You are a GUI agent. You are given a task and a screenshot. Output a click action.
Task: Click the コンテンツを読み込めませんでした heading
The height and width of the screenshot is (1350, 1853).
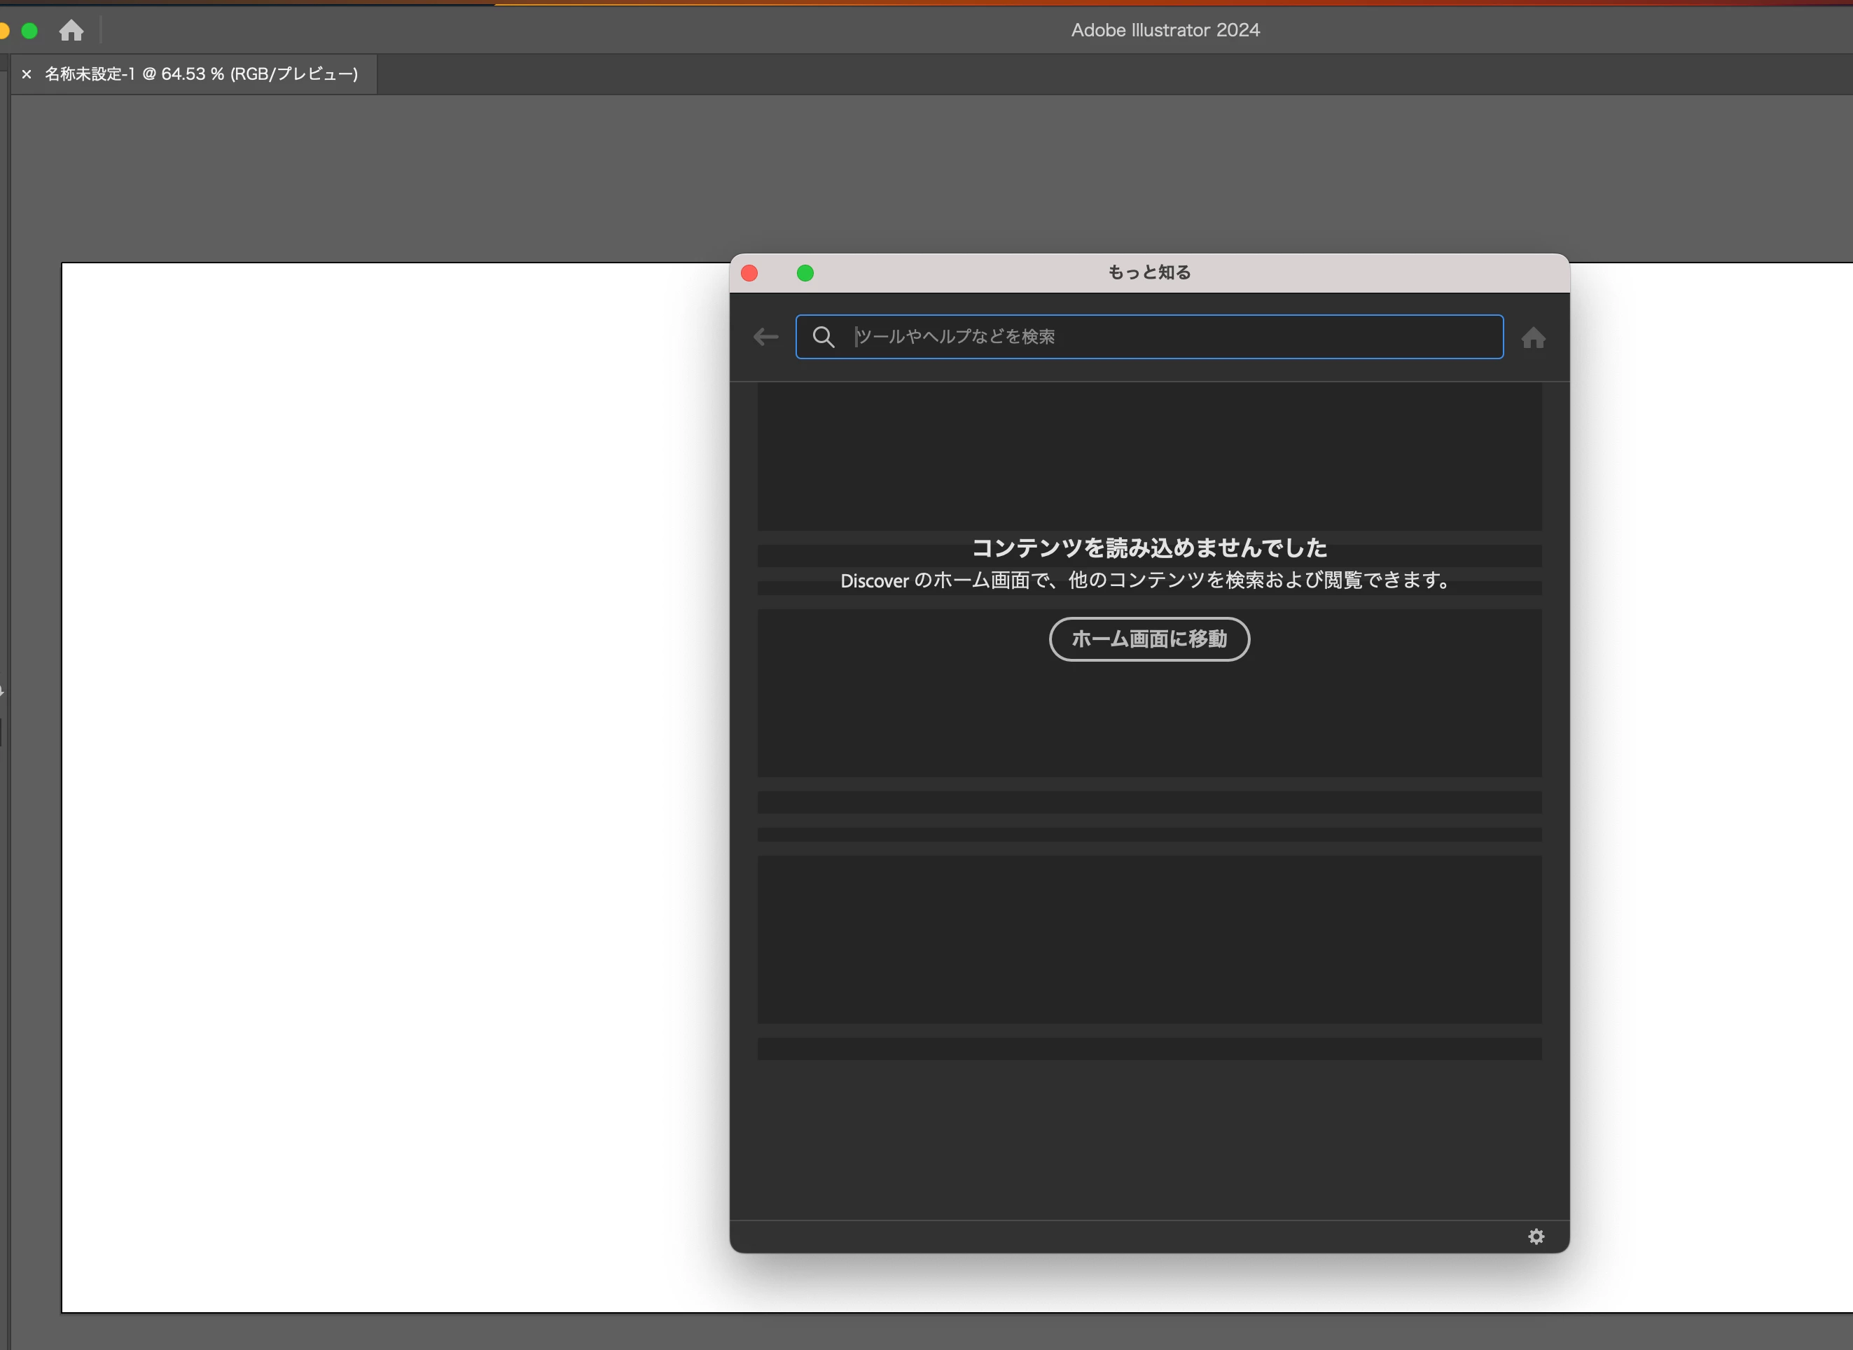click(1148, 548)
